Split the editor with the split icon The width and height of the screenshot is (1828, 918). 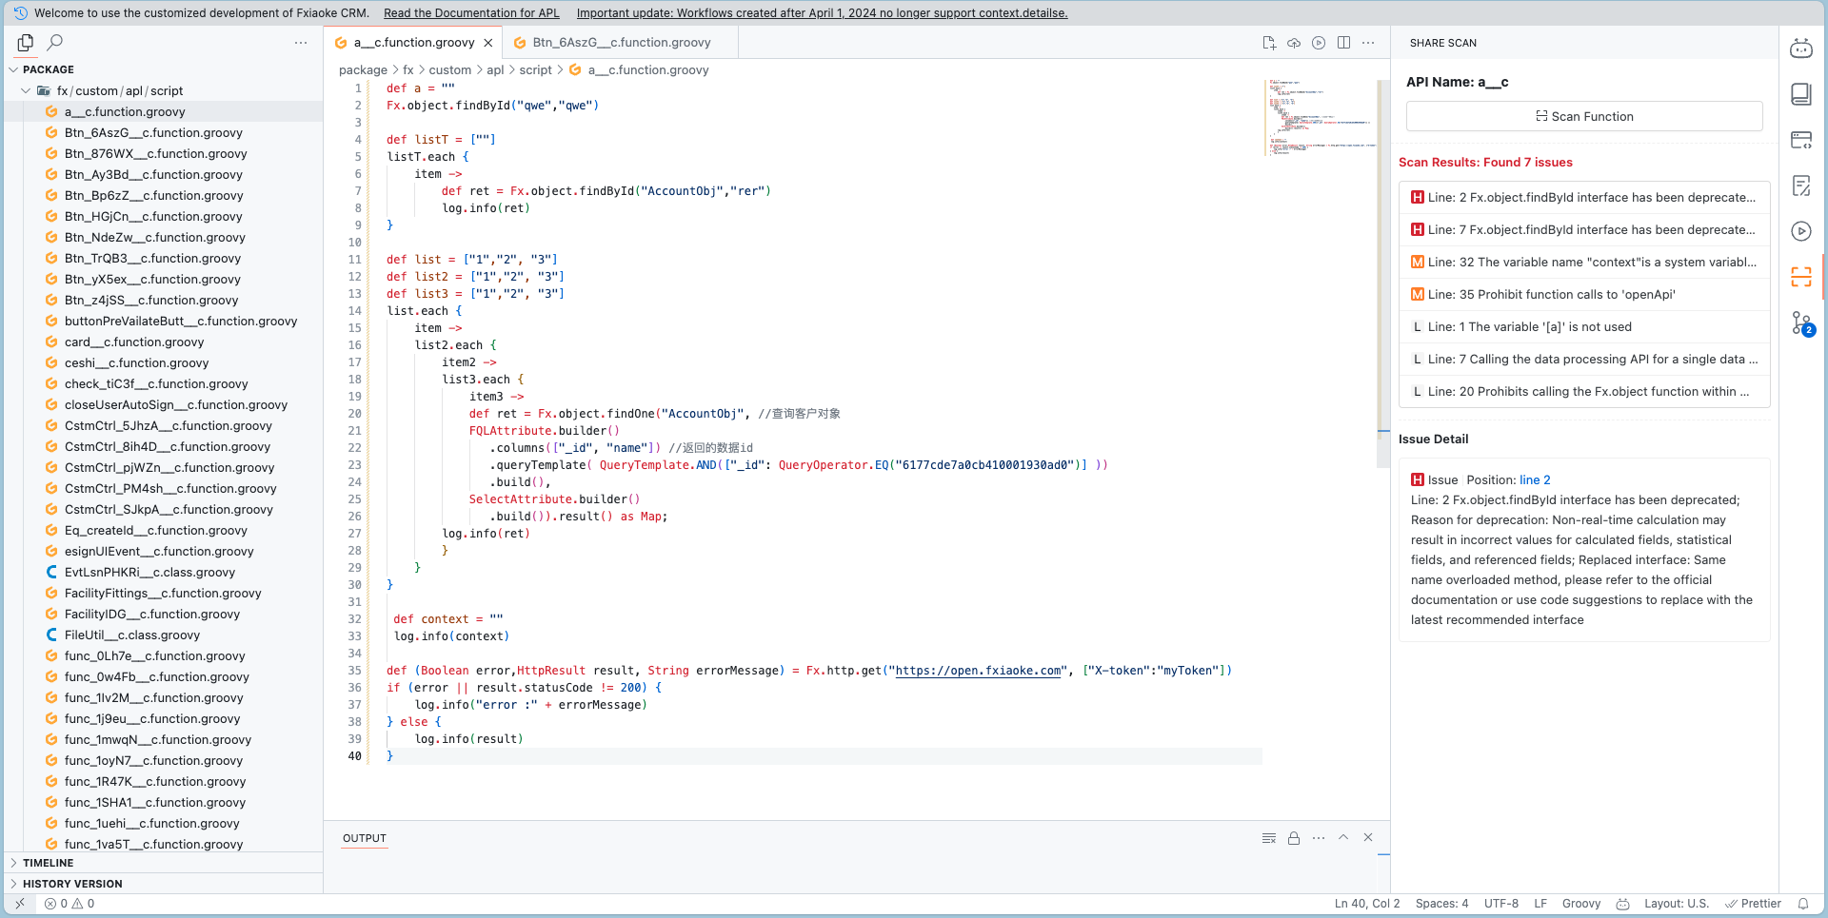tap(1343, 43)
